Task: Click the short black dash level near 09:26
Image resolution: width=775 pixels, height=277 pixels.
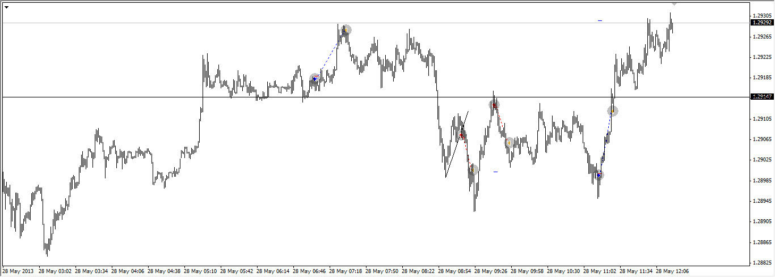Action: pos(495,171)
